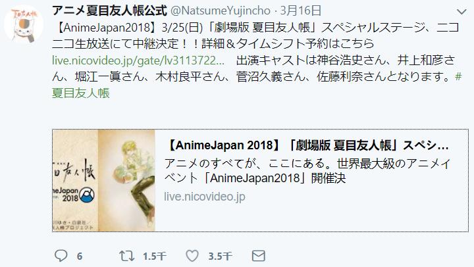Image resolution: width=474 pixels, height=267 pixels.
Task: Open the AnimeJapan 2018 card thumbnail image
Action: tap(104, 181)
